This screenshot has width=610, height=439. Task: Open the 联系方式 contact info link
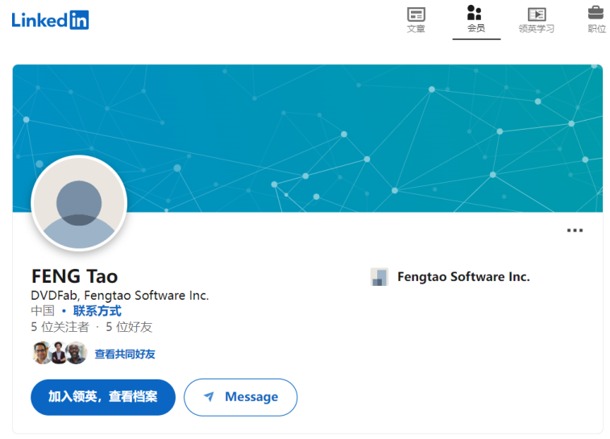(97, 311)
